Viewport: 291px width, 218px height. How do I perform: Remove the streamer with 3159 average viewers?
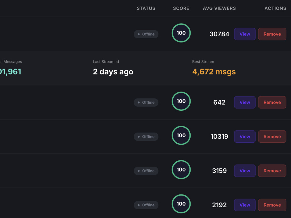pos(272,171)
